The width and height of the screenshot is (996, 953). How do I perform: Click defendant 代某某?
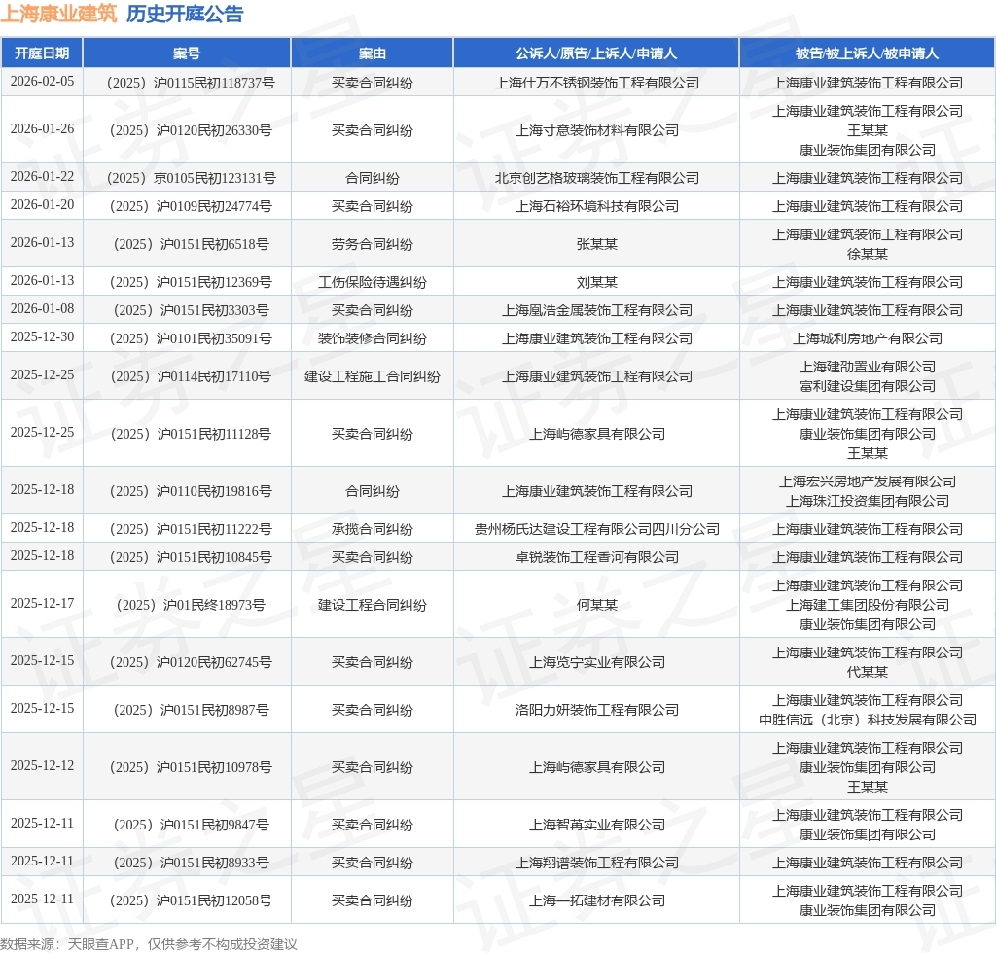click(867, 672)
